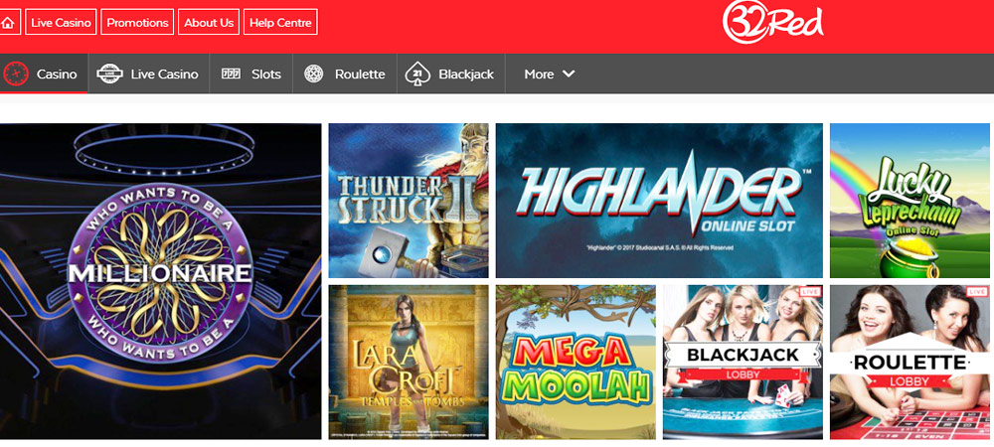The height and width of the screenshot is (447, 994).
Task: Open Lara Croft Temples and Tombs tile
Action: [409, 363]
